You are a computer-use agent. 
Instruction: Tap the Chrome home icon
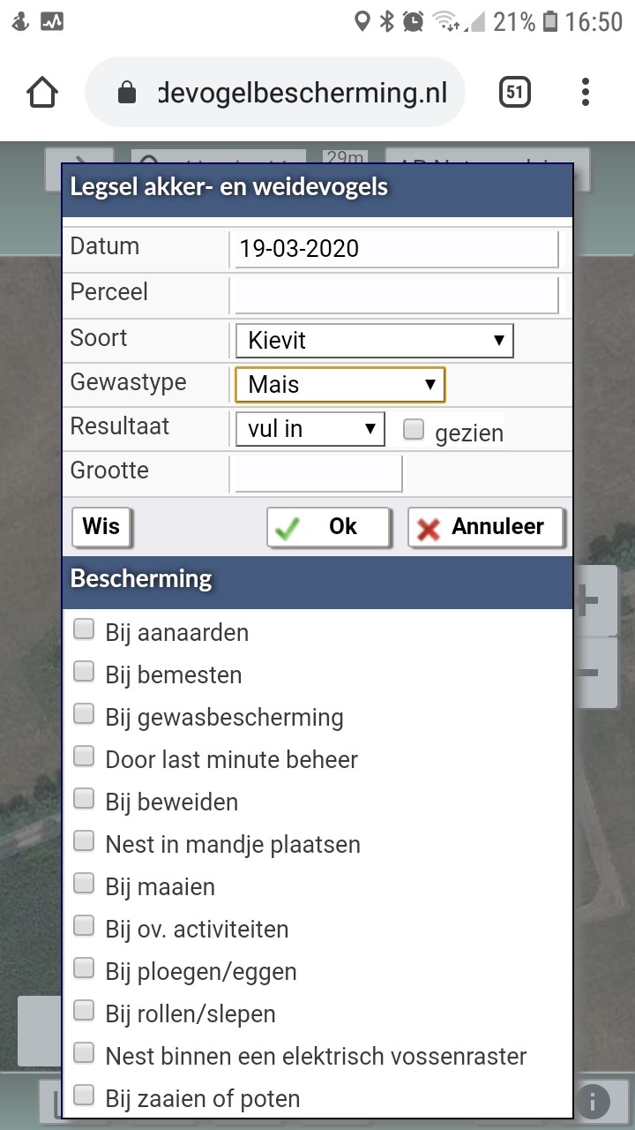click(42, 92)
